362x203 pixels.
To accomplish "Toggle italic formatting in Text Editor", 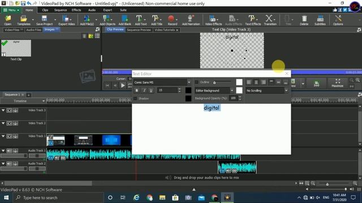I will tap(144, 90).
